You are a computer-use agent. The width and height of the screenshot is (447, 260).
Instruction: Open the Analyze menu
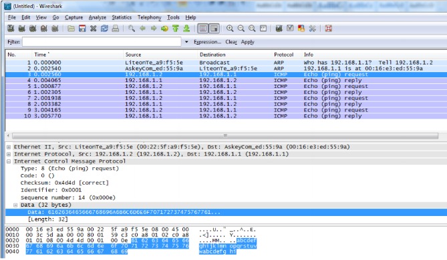click(97, 17)
